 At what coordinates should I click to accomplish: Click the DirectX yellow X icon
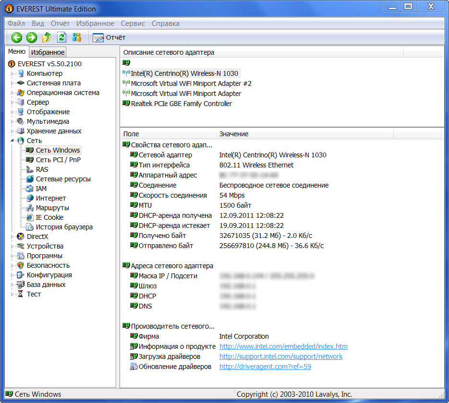click(21, 237)
